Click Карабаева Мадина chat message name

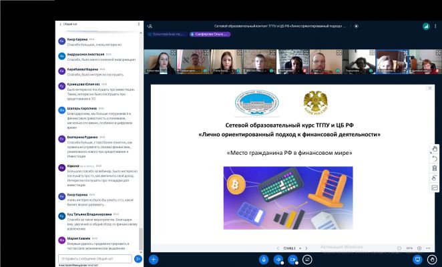pyautogui.click(x=83, y=69)
